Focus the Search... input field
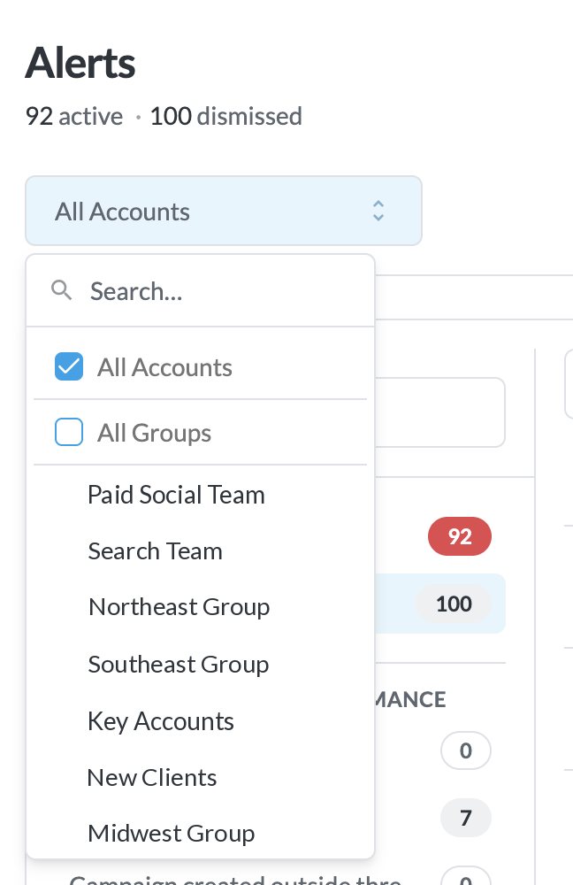Viewport: 573px width, 885px height. (x=200, y=290)
